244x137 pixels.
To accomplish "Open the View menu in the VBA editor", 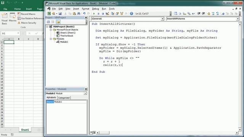I will (x=68, y=9).
